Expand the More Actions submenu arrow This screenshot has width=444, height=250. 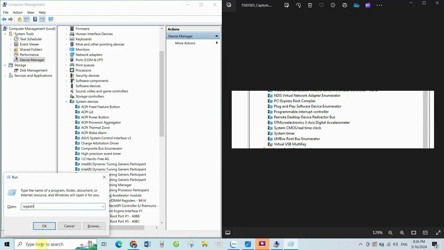coord(217,43)
